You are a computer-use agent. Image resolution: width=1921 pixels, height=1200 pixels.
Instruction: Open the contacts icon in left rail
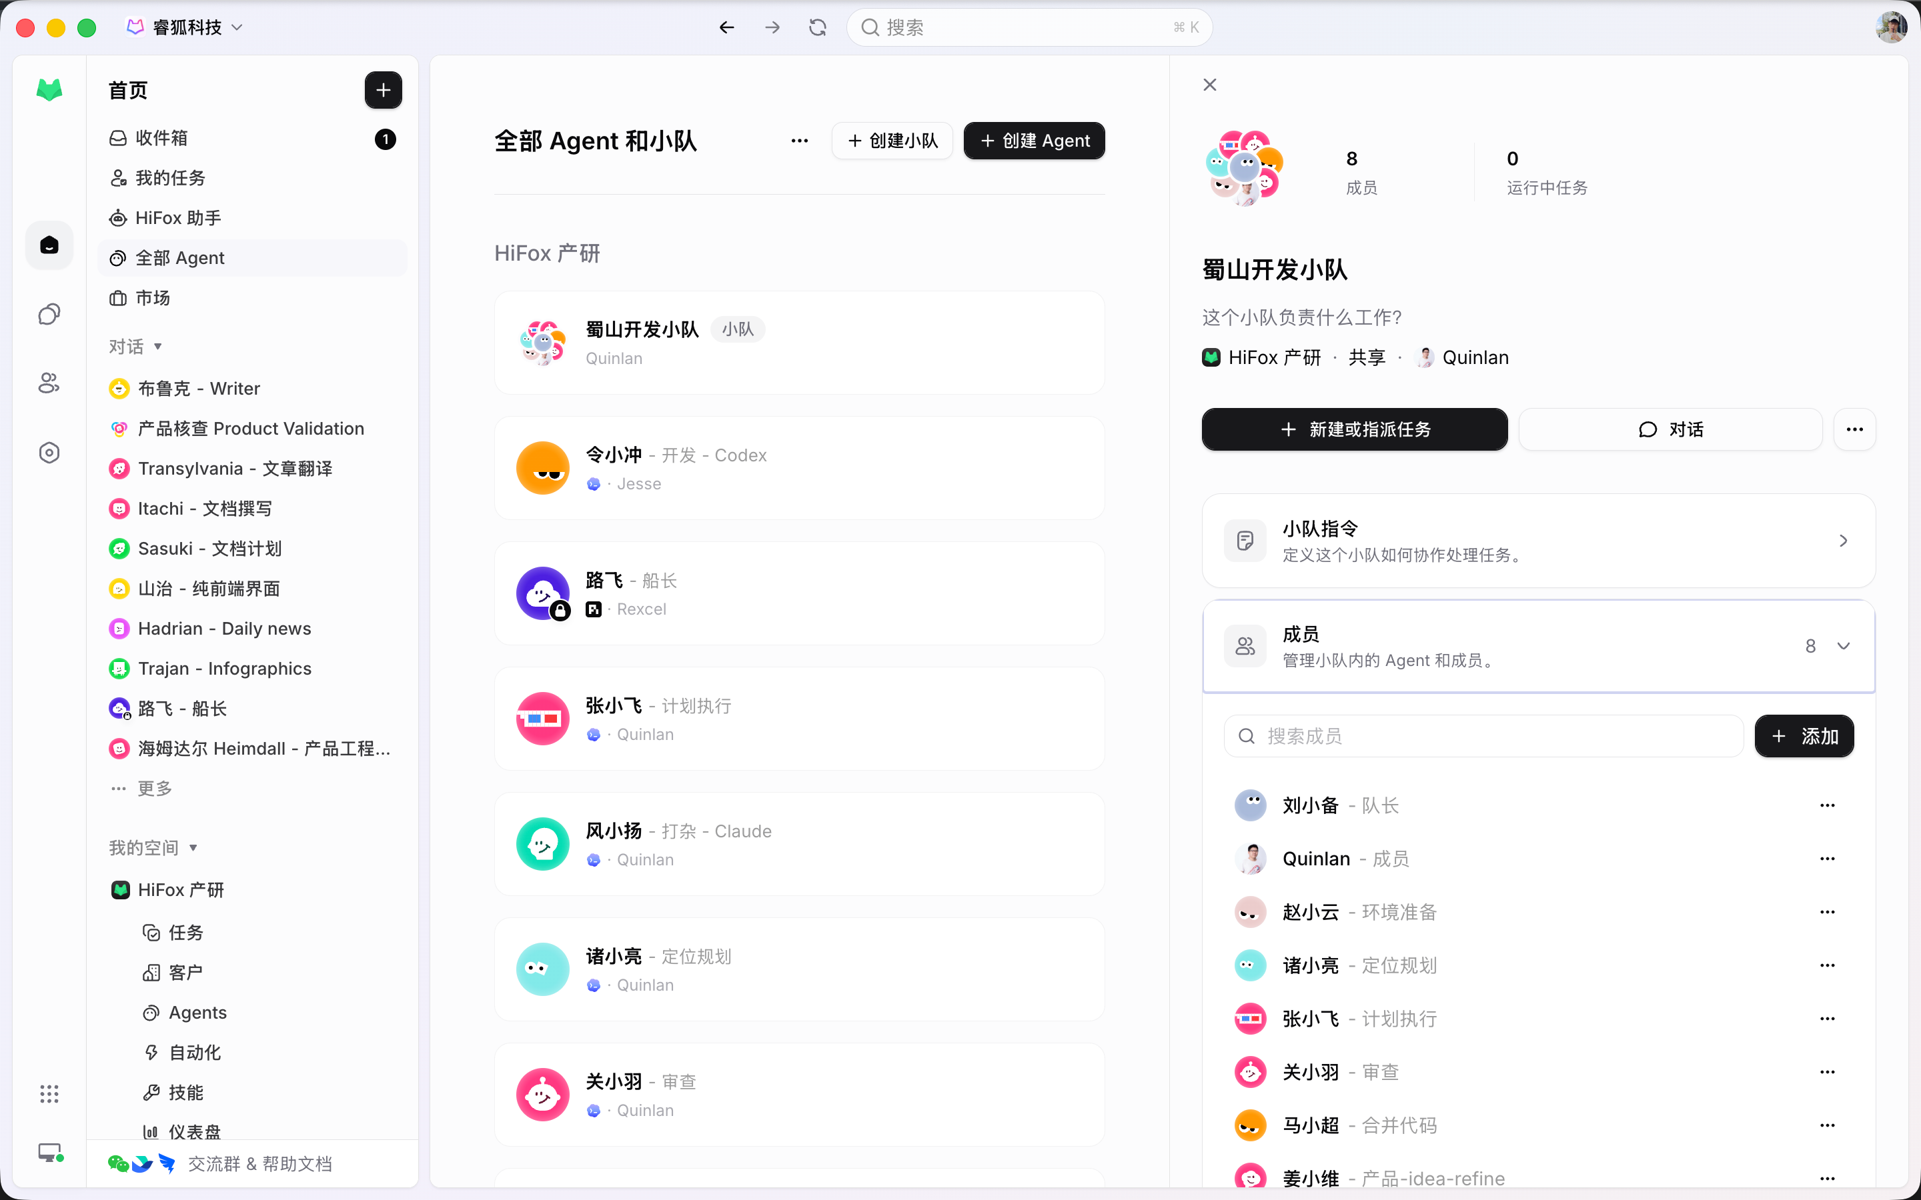pyautogui.click(x=49, y=383)
